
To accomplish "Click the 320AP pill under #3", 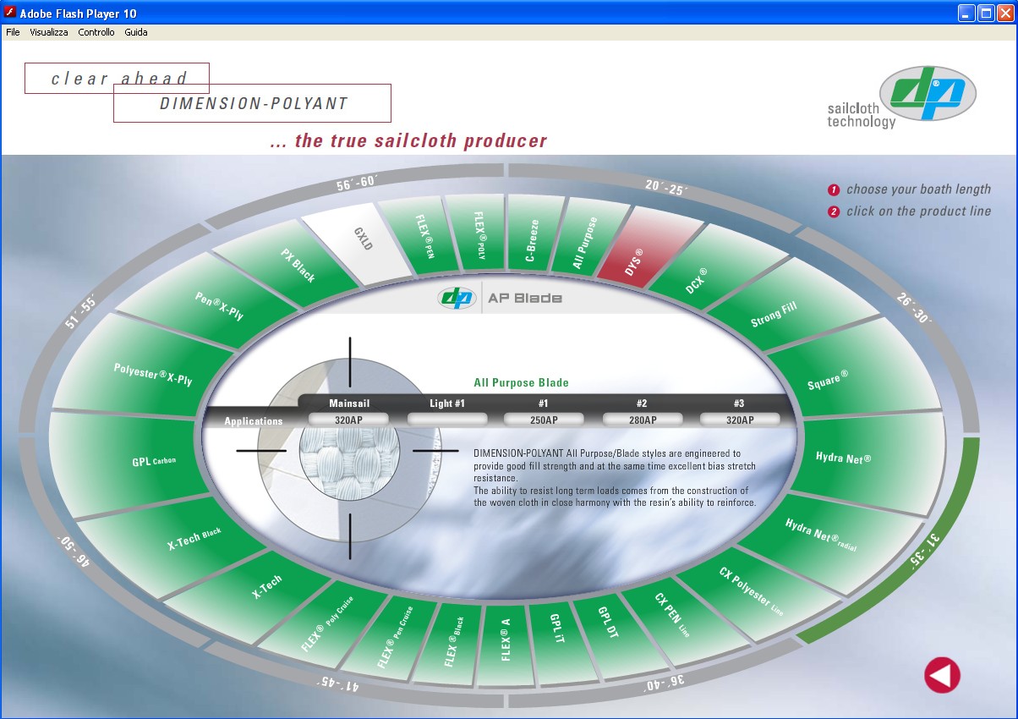I will pyautogui.click(x=740, y=419).
